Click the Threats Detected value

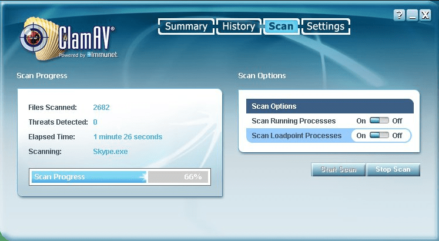95,122
